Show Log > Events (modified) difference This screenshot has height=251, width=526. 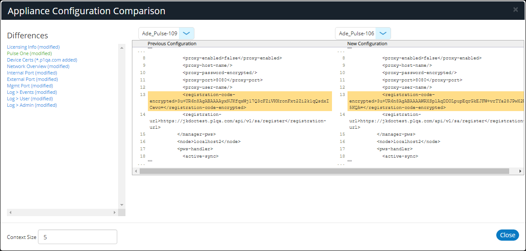pos(32,92)
